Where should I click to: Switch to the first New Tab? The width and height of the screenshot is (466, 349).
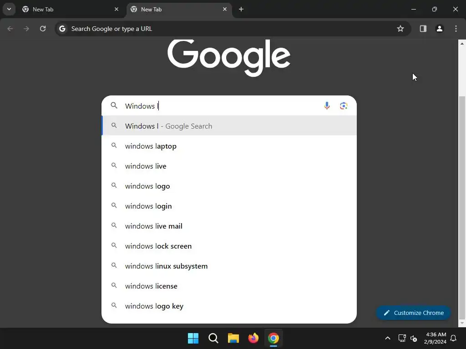tap(71, 9)
